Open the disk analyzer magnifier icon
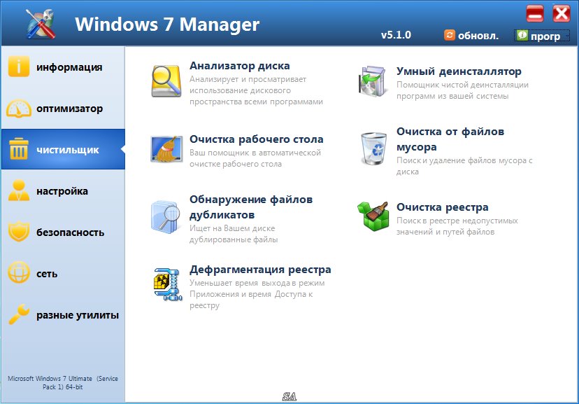 click(x=166, y=81)
